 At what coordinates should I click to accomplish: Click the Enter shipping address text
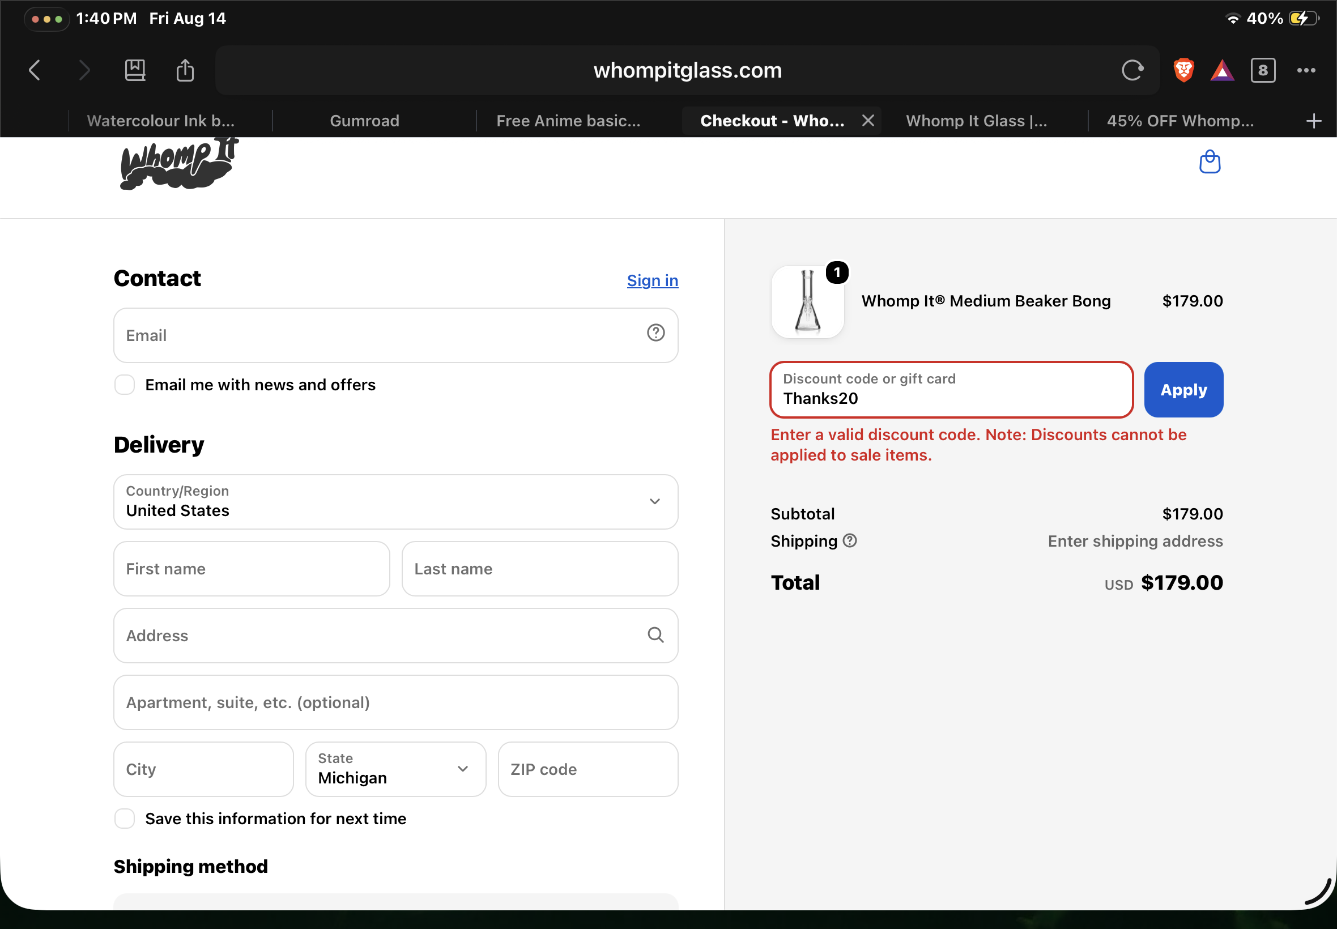pos(1135,541)
